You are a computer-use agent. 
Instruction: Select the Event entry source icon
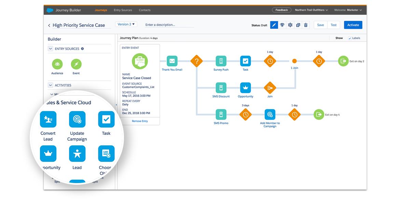(76, 64)
